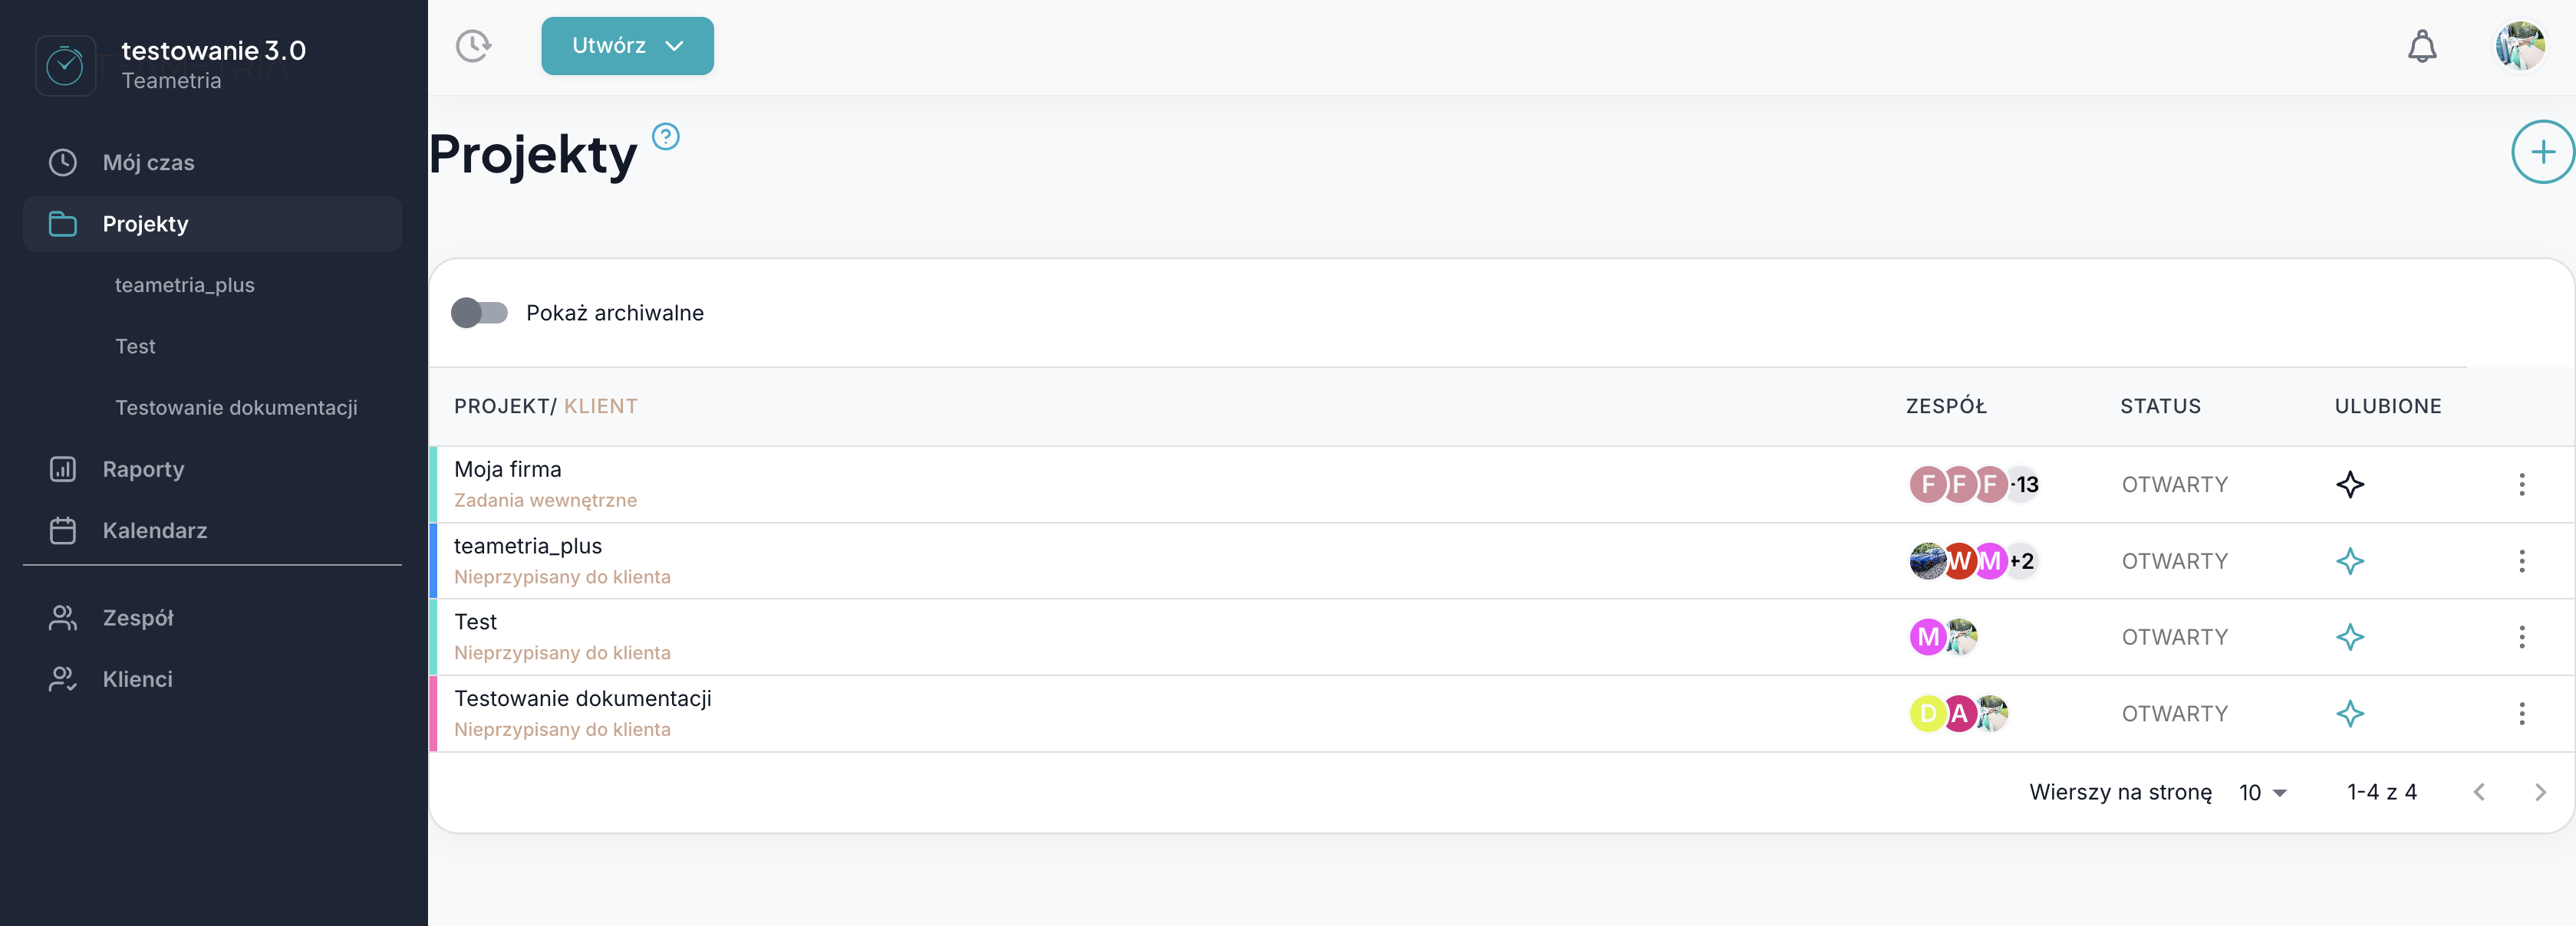Open the notifications bell
Image resolution: width=2576 pixels, height=926 pixels.
pyautogui.click(x=2421, y=46)
